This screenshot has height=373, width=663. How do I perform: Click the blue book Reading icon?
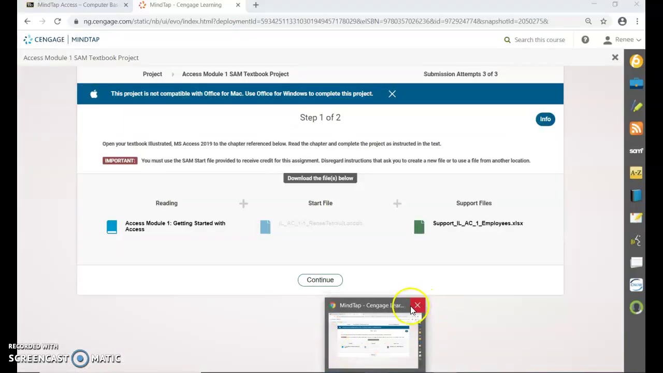[112, 227]
